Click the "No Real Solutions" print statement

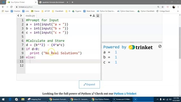click(56, 53)
